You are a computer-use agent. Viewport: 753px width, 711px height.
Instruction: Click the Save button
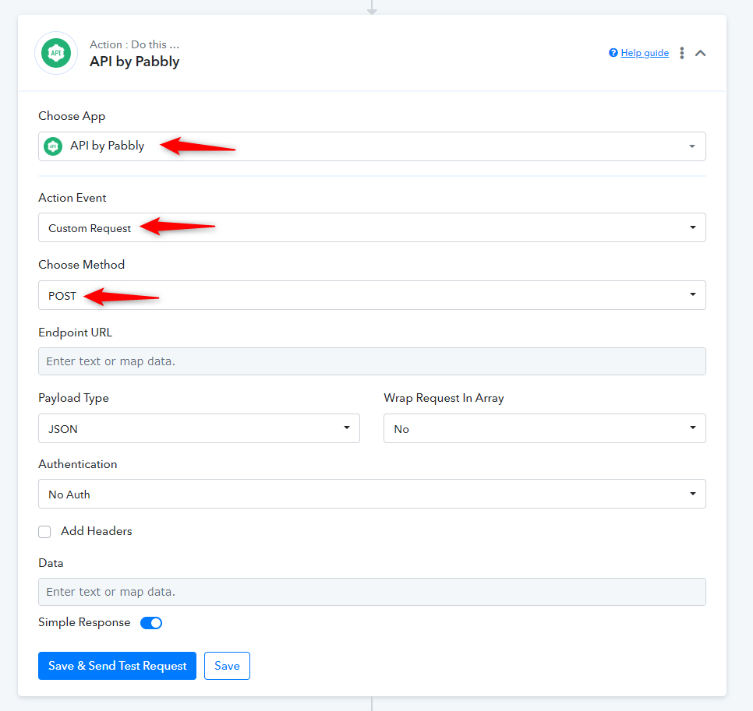point(227,666)
